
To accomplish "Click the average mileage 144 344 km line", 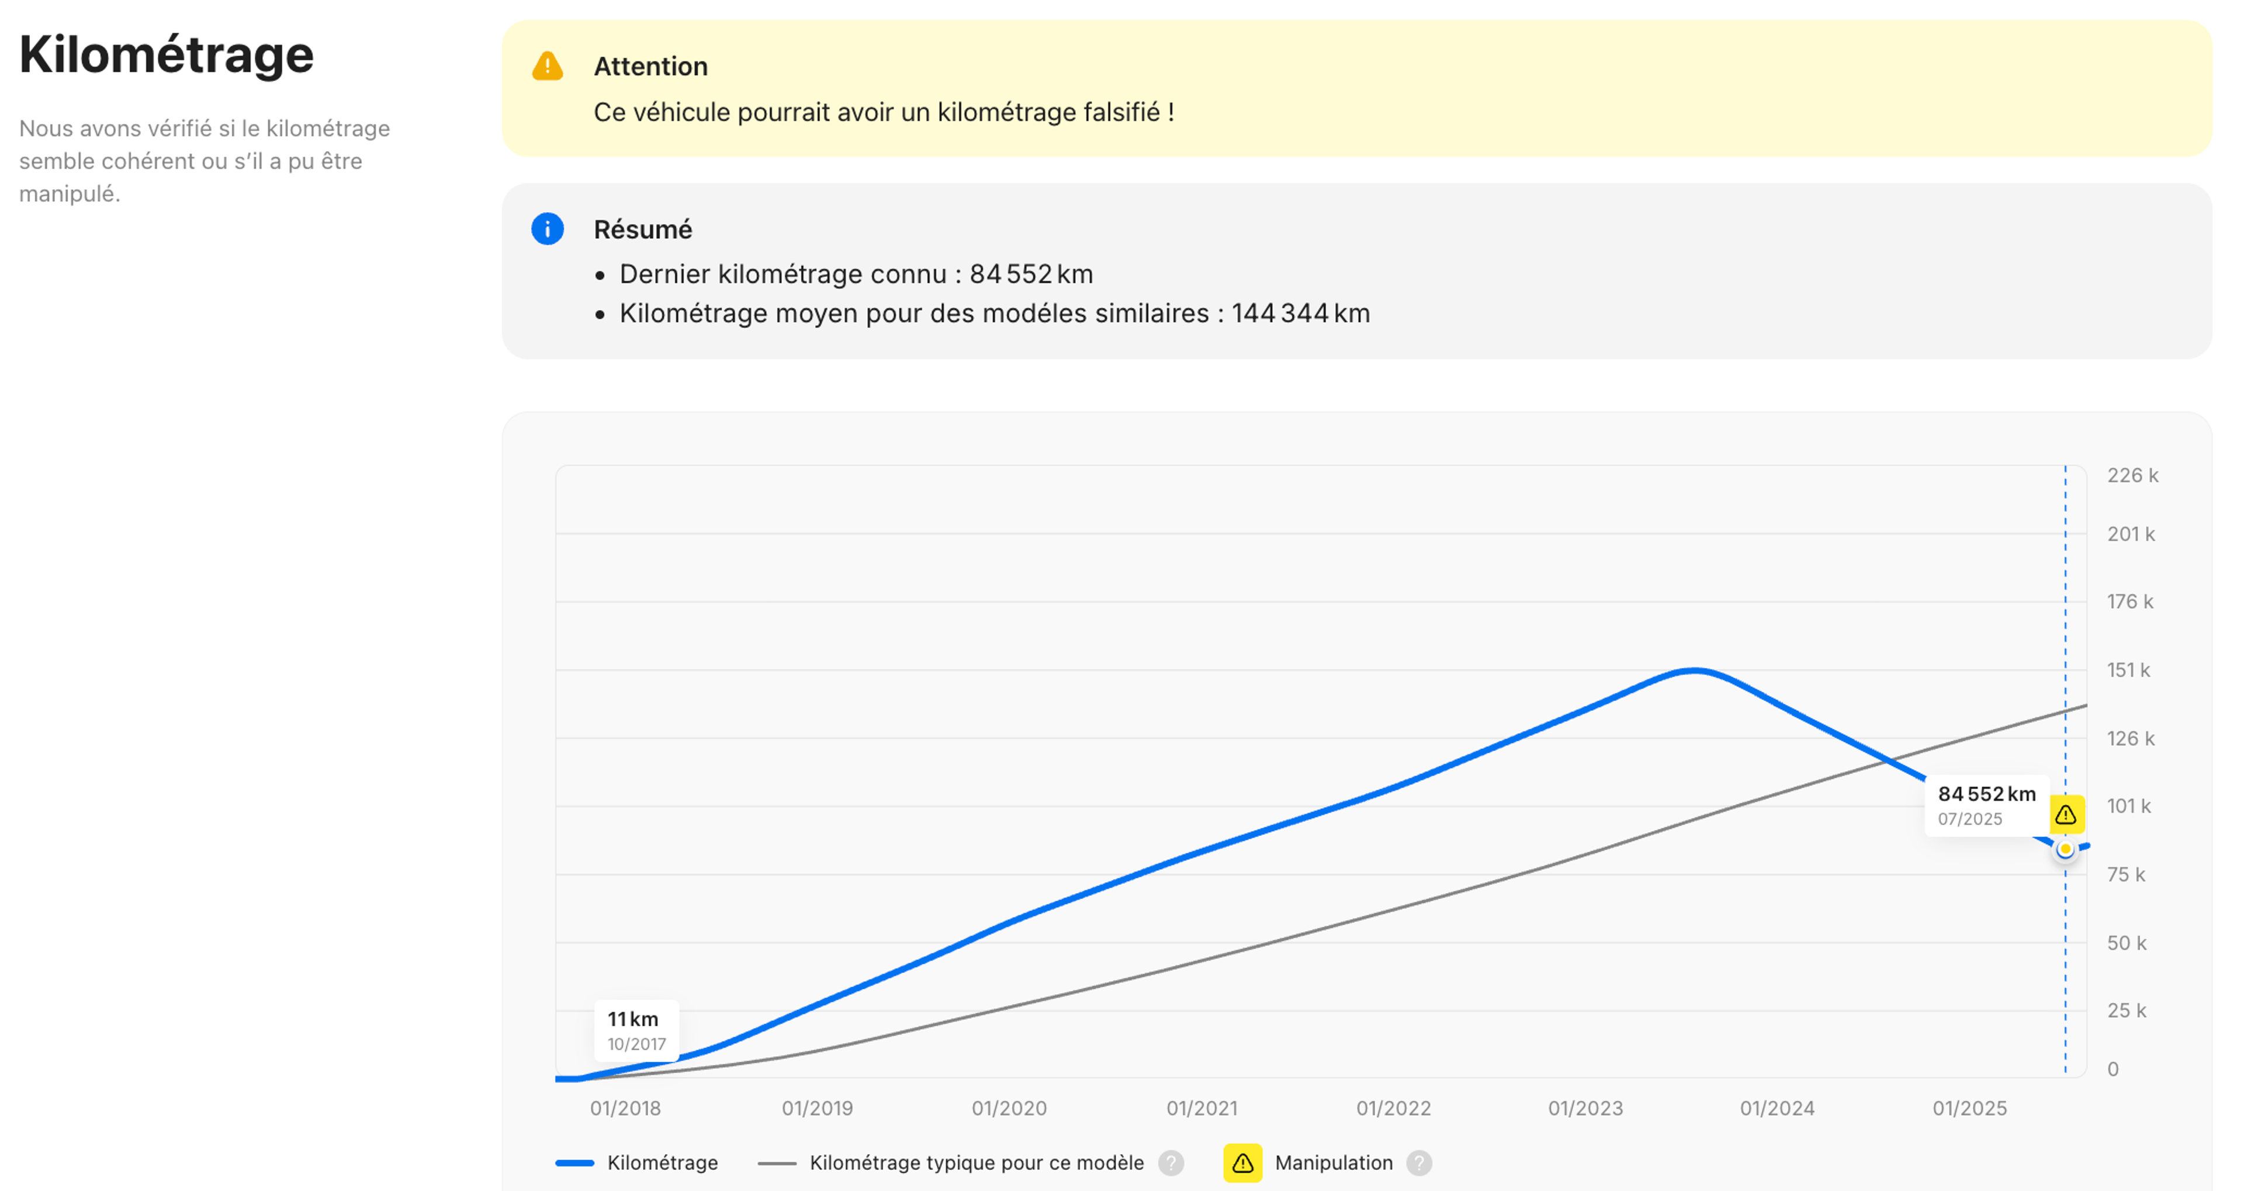I will [995, 314].
